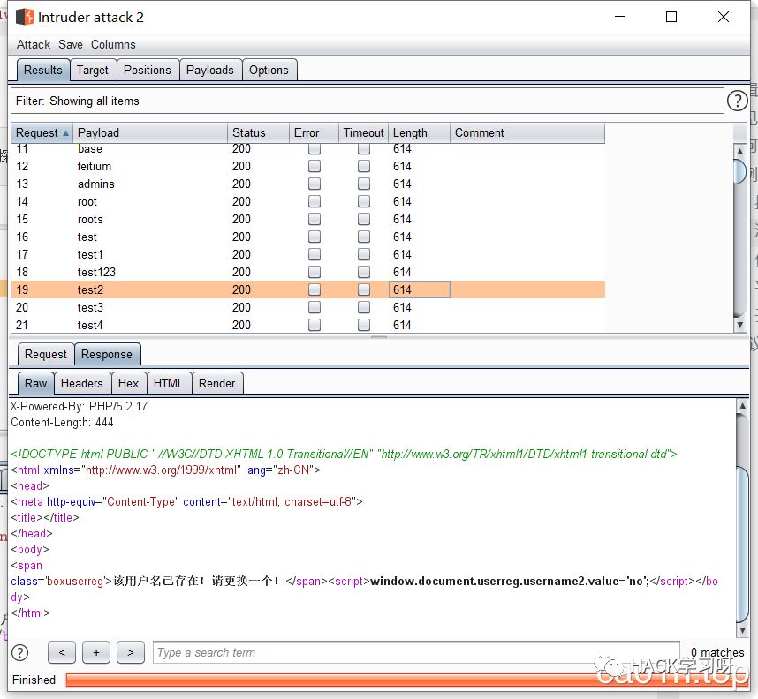
Task: Select the test3 payload row
Action: click(x=308, y=308)
